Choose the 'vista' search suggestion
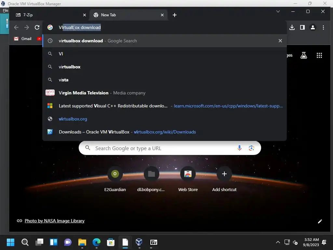 [165, 80]
